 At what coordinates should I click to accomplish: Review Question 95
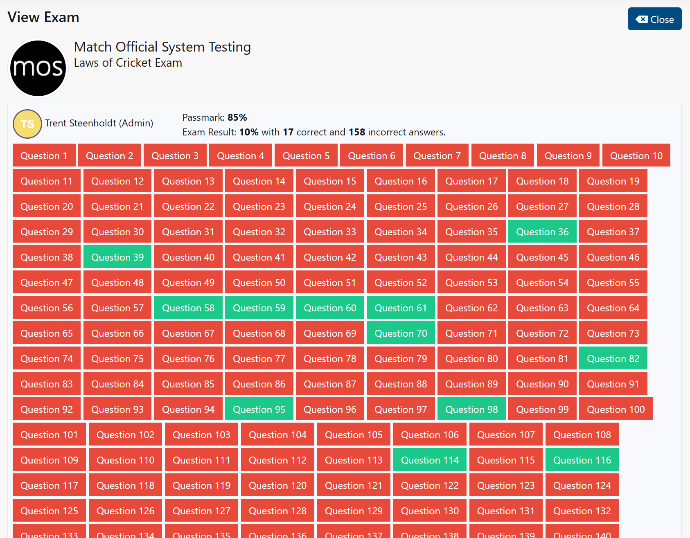(x=259, y=409)
